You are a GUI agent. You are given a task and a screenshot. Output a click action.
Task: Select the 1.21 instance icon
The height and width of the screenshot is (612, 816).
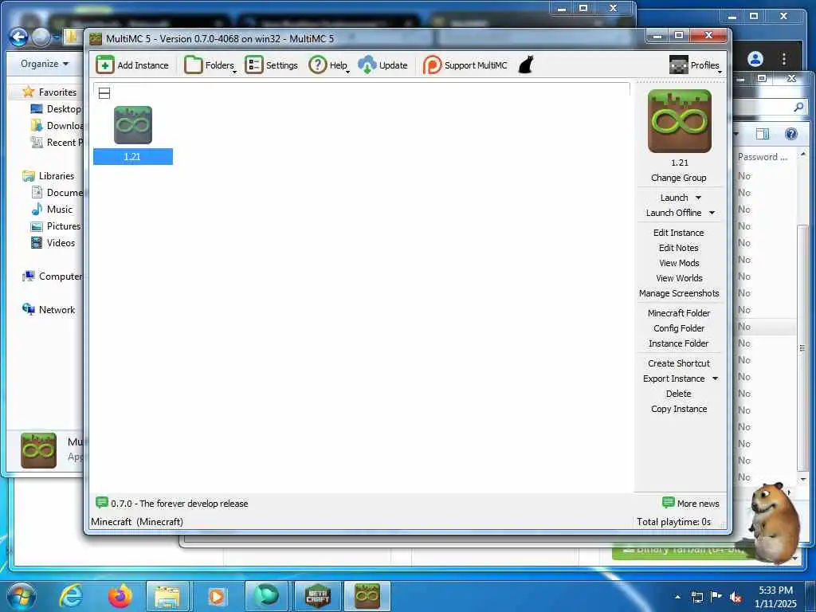tap(133, 125)
